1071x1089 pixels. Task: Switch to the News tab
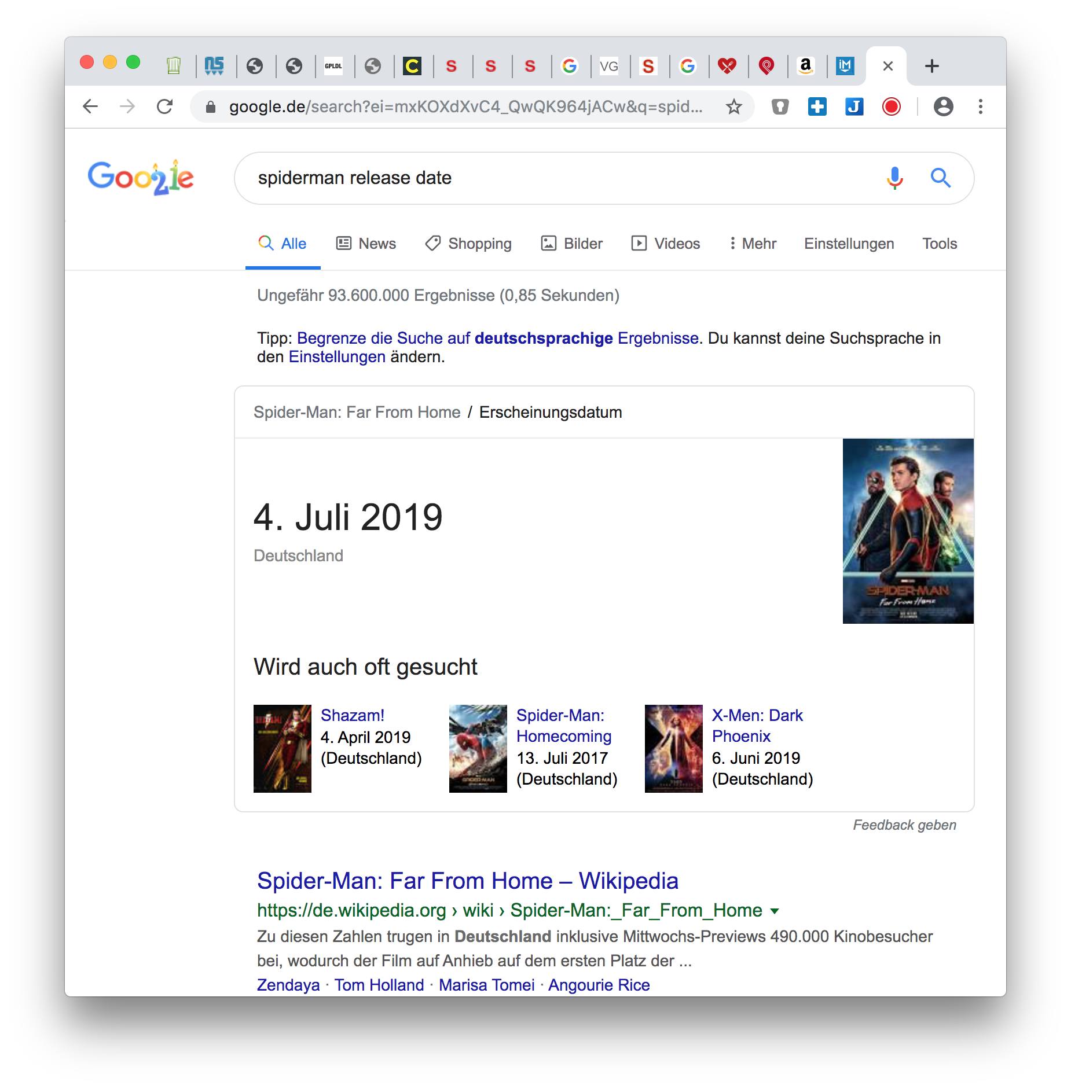tap(366, 244)
